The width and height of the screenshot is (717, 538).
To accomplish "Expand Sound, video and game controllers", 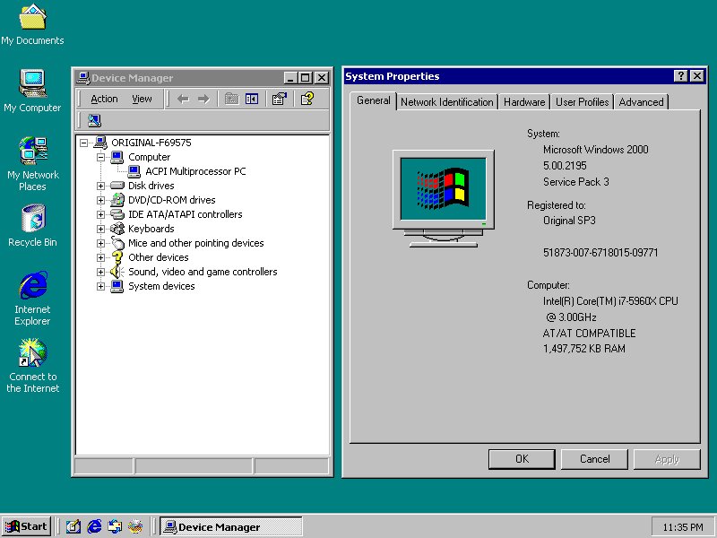I will (x=100, y=272).
